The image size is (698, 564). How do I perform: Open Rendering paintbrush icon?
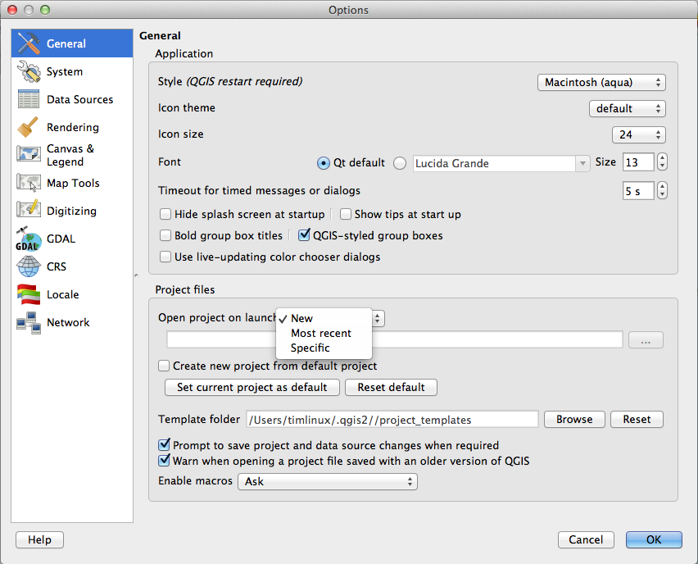[29, 128]
